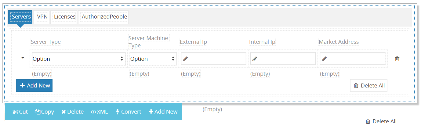
Task: Select the Servers tab
Action: (21, 17)
